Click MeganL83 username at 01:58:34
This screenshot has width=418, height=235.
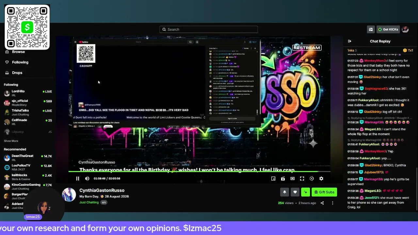373,129
